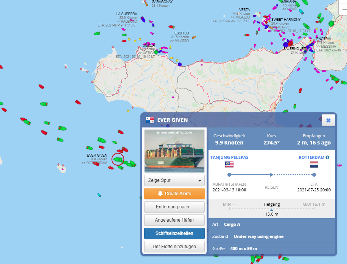Expand the Zeige Spur dropdown arrow
347x264 pixels.
click(199, 180)
